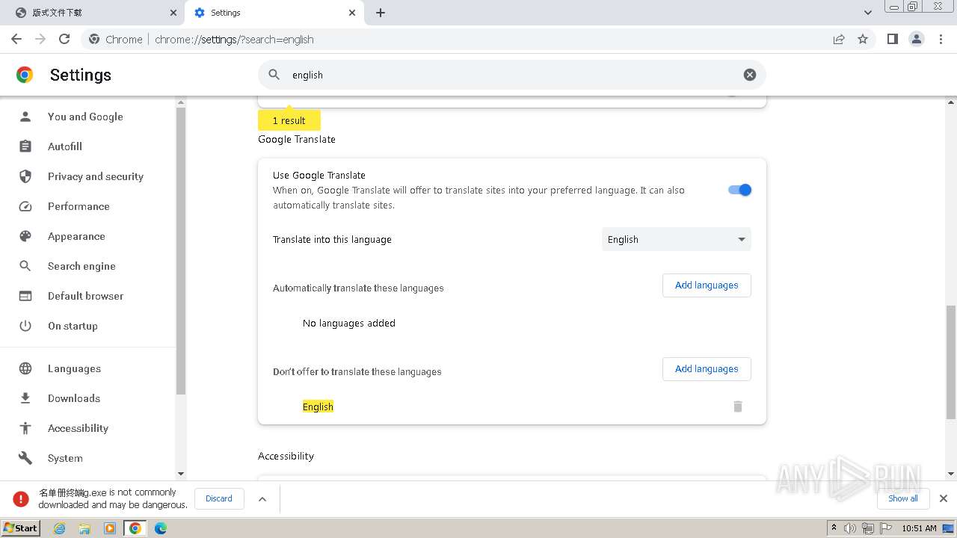The width and height of the screenshot is (957, 538).
Task: Open Performance settings section
Action: click(79, 206)
